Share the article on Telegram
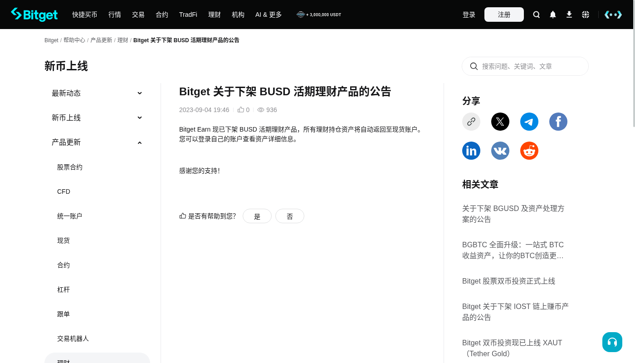The width and height of the screenshot is (635, 363). (529, 122)
